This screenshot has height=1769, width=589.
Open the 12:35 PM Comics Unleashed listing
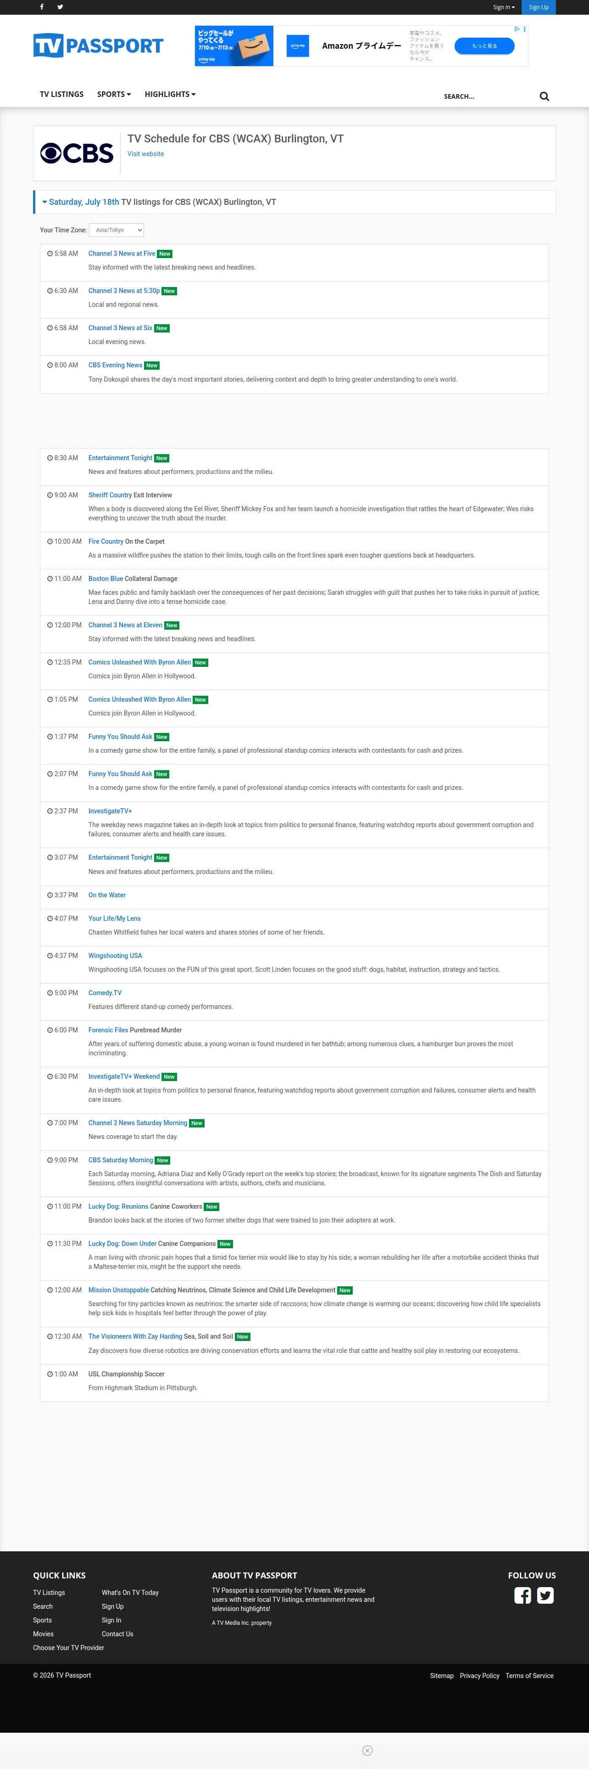(140, 662)
